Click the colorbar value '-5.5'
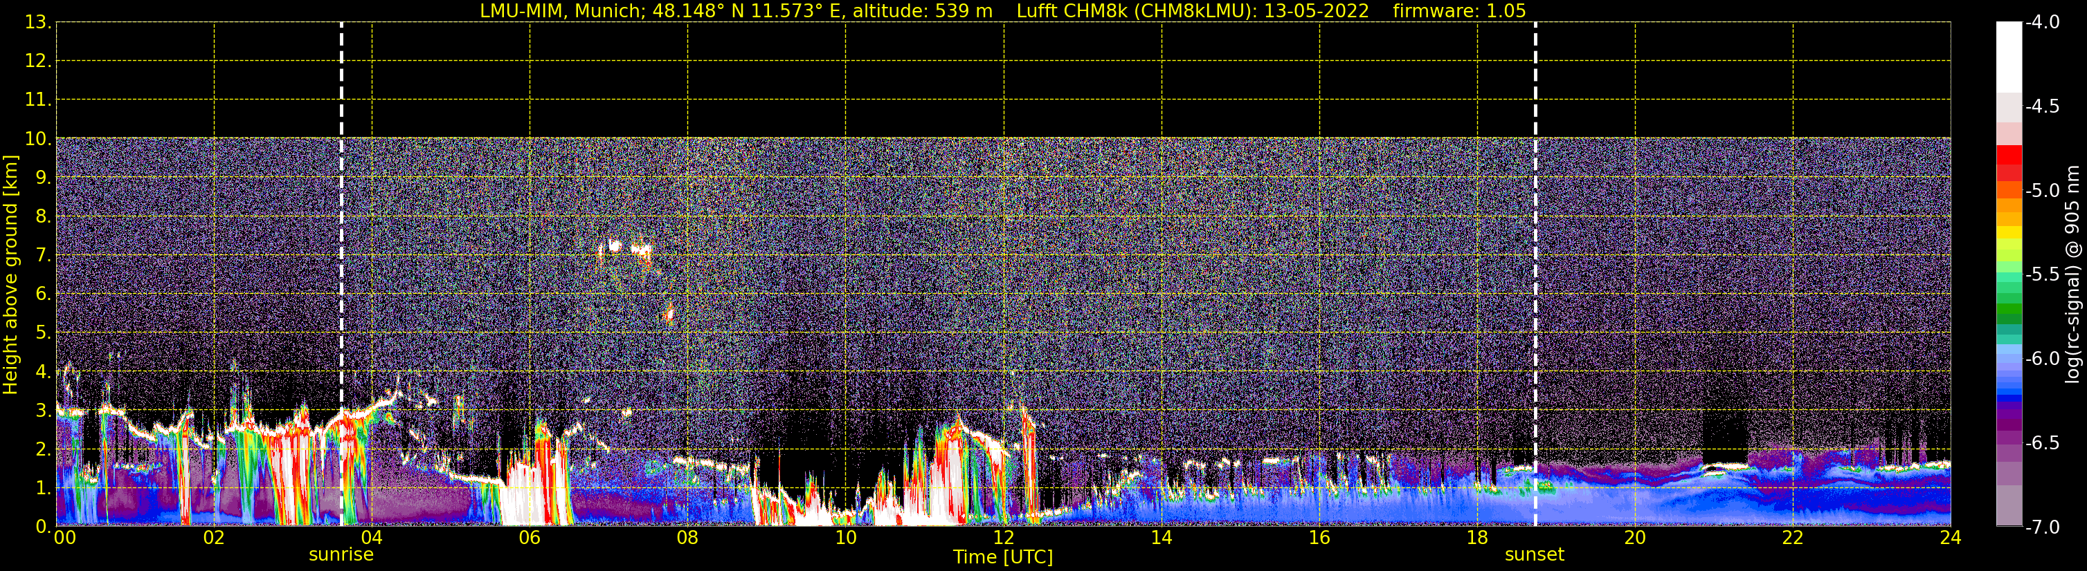This screenshot has height=571, width=2087. (x=2043, y=275)
